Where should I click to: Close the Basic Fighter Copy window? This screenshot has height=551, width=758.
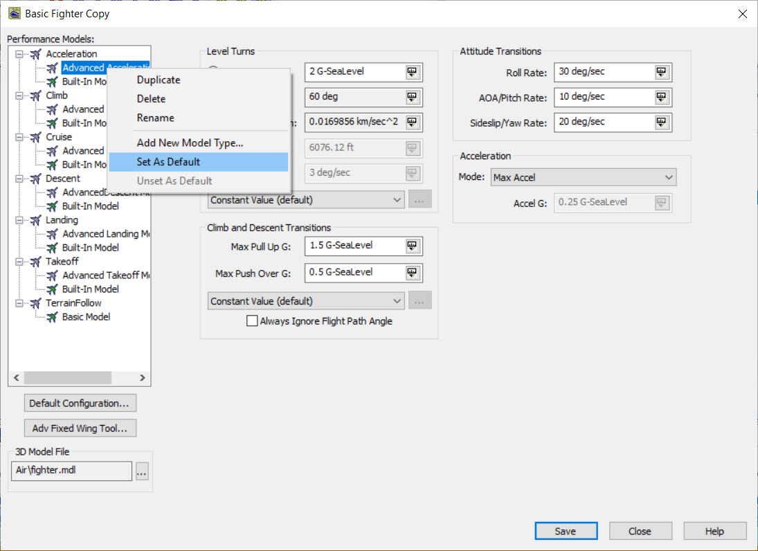743,14
